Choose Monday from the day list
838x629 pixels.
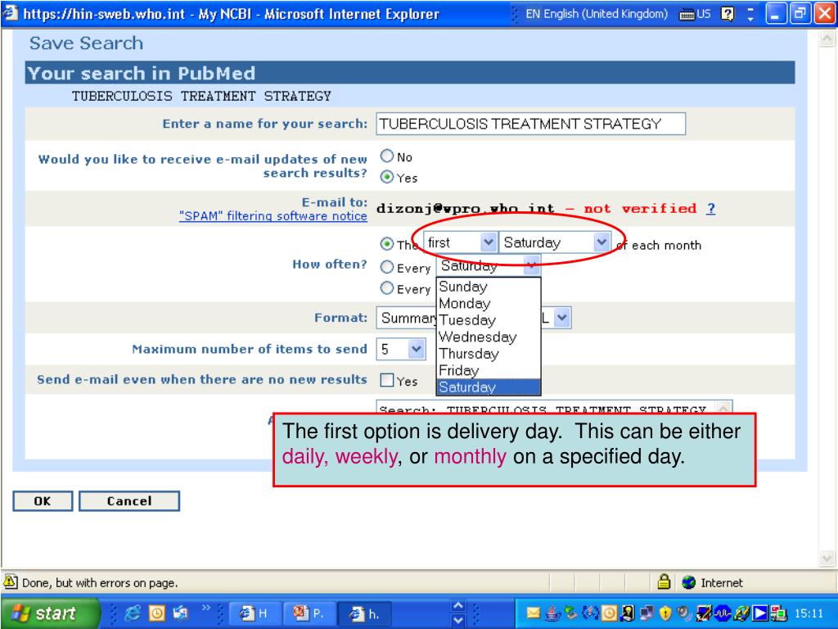pos(489,303)
